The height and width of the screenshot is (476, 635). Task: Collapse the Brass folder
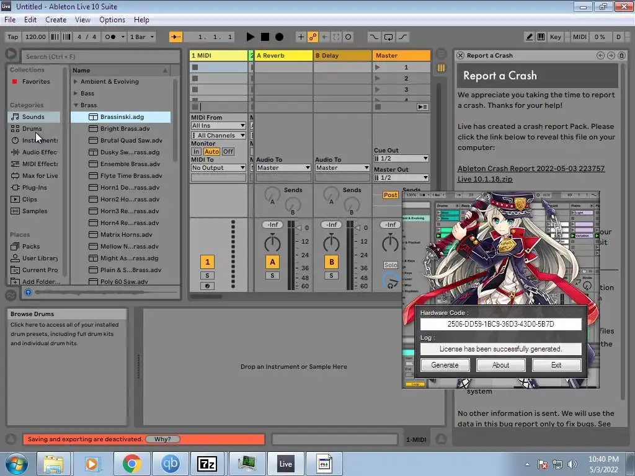tap(76, 105)
